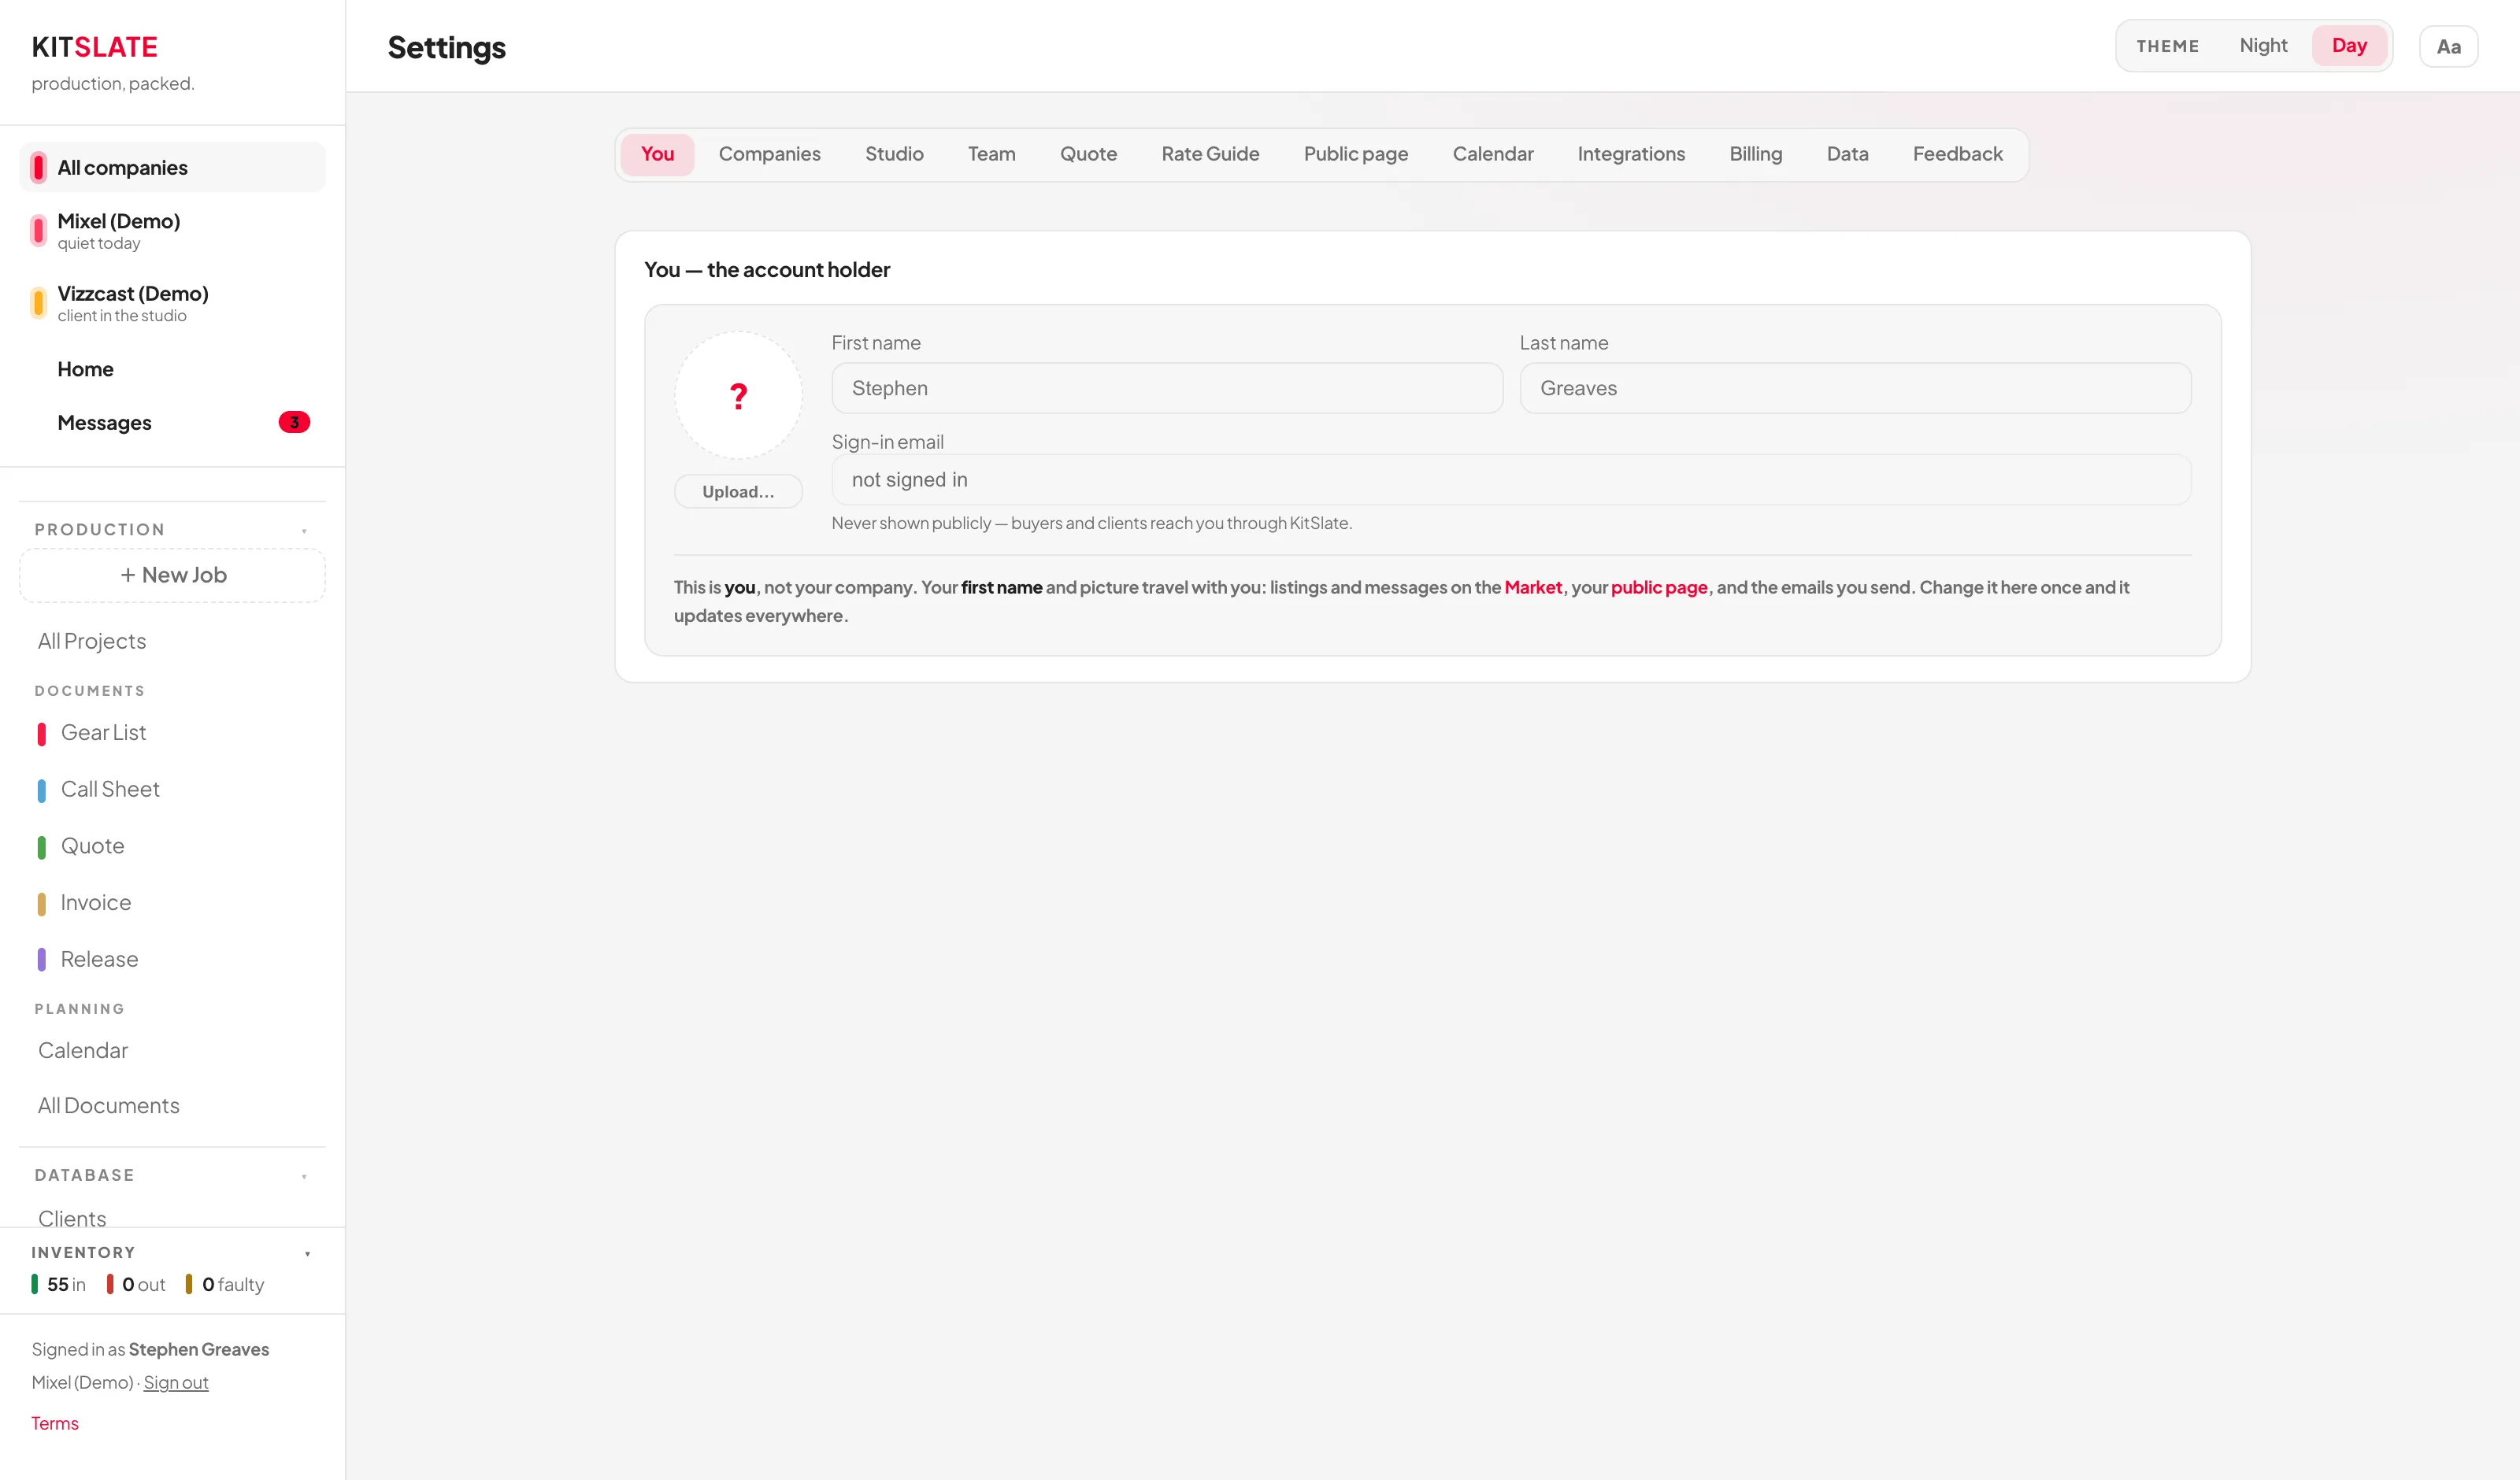Click the 'quiet today' status text
Viewport: 2520px width, 1480px height.
click(99, 243)
